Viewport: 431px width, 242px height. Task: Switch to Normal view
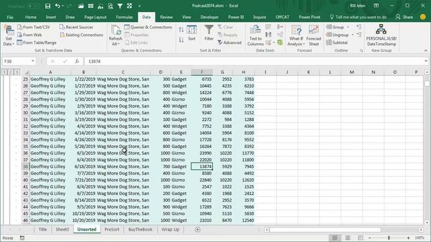(335, 238)
